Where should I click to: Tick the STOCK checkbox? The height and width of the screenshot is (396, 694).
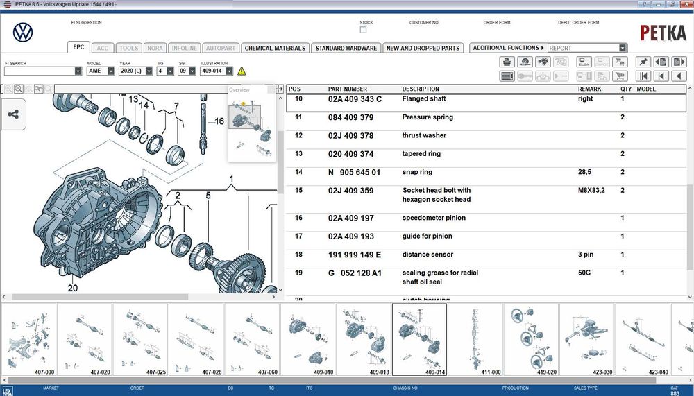[363, 30]
